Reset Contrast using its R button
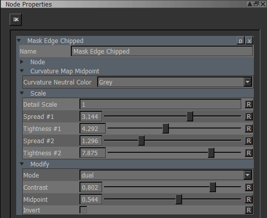This screenshot has height=218, width=267. pyautogui.click(x=249, y=187)
